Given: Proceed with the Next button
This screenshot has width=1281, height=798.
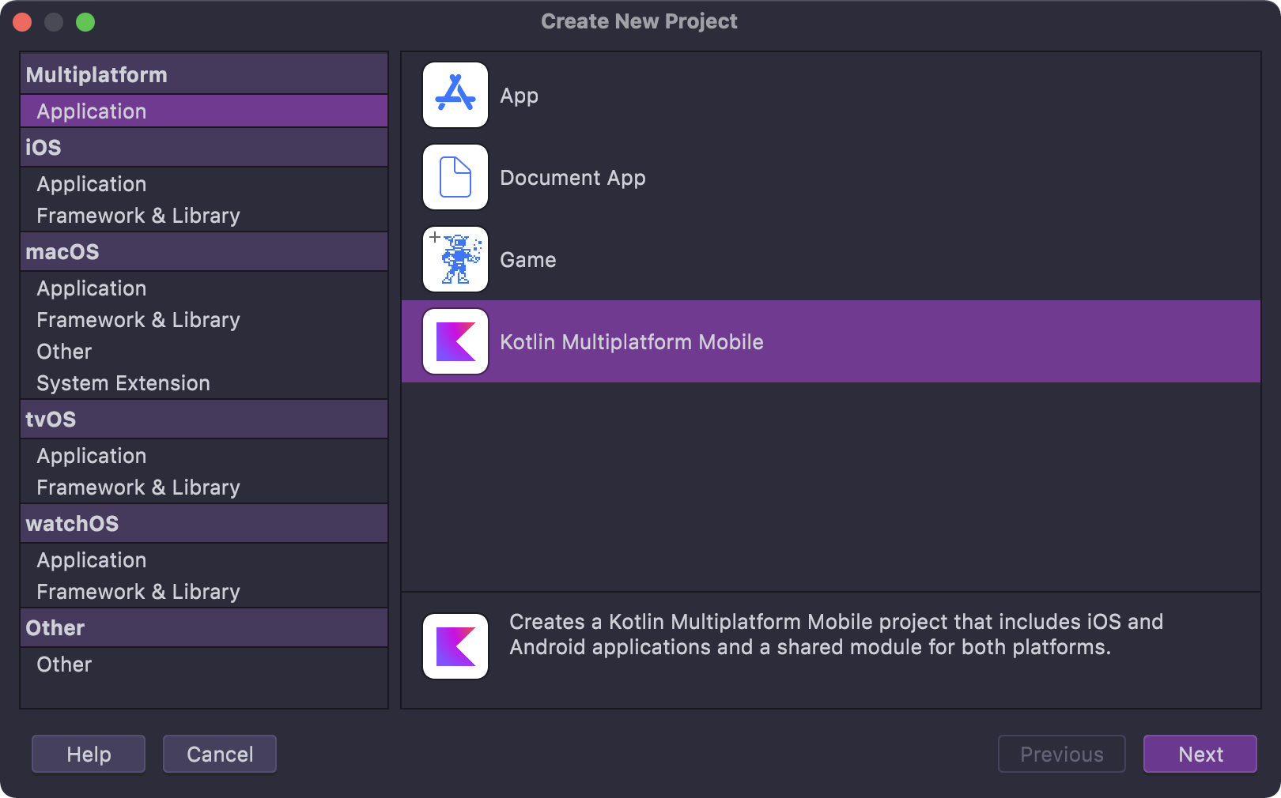Looking at the screenshot, I should click(x=1200, y=754).
